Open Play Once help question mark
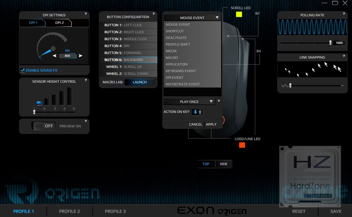Screen dimensions: 352x217 pyautogui.click(x=219, y=101)
